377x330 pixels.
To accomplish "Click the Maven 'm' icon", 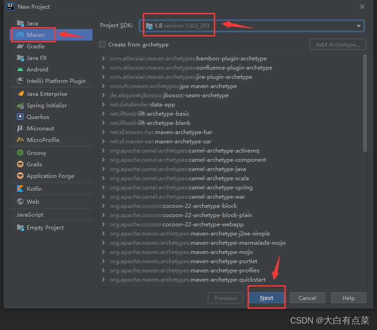I will coord(20,35).
